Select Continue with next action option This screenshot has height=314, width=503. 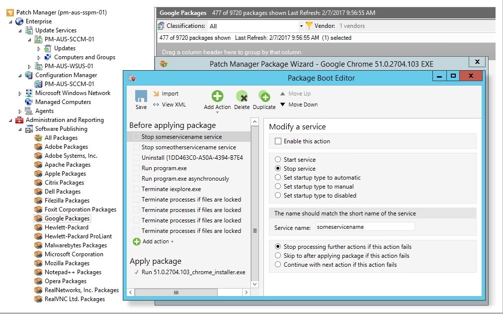coord(278,265)
